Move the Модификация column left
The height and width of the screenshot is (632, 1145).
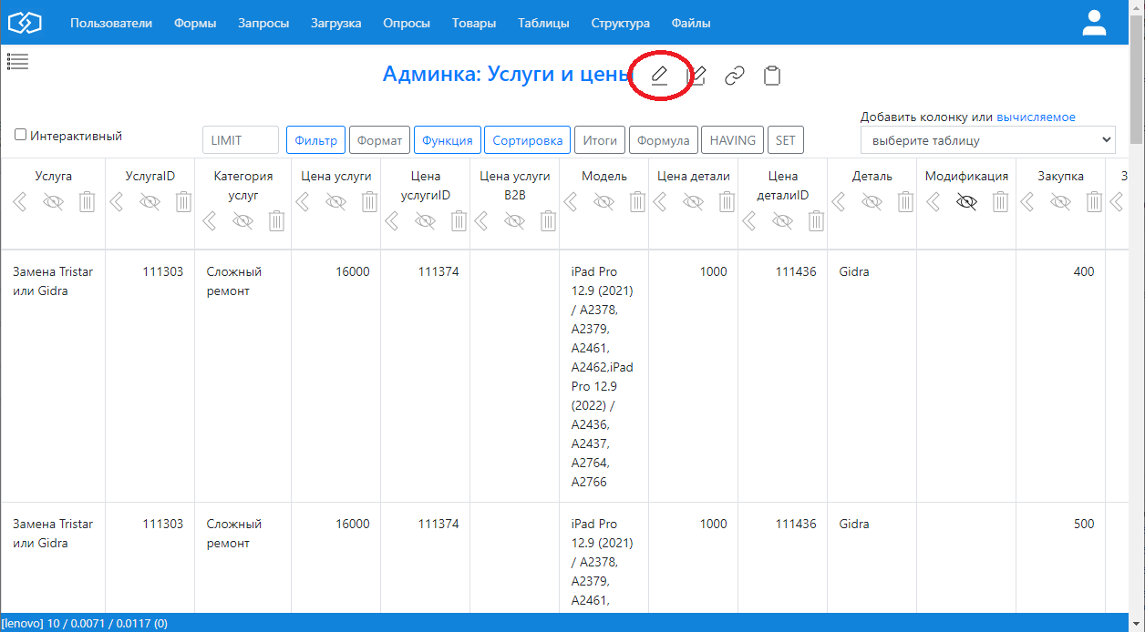coord(934,202)
